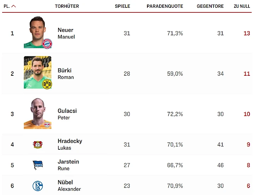
Task: Open Neuer Manuel player link
Action: pos(66,33)
